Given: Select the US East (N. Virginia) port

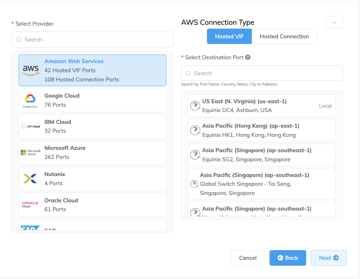Looking at the screenshot, I should pyautogui.click(x=262, y=106).
